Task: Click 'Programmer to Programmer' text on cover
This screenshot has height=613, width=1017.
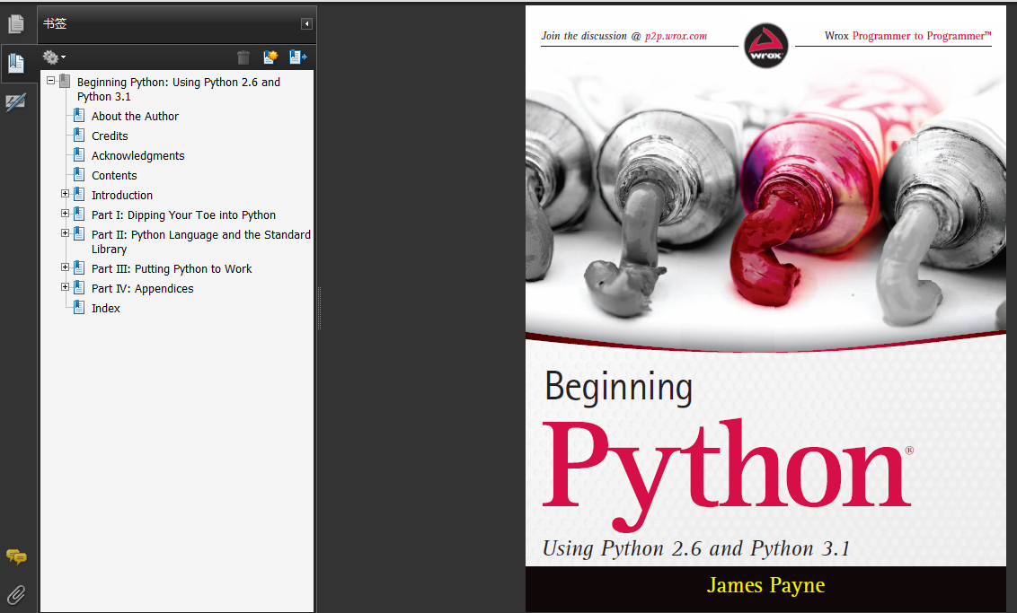Action: click(922, 36)
